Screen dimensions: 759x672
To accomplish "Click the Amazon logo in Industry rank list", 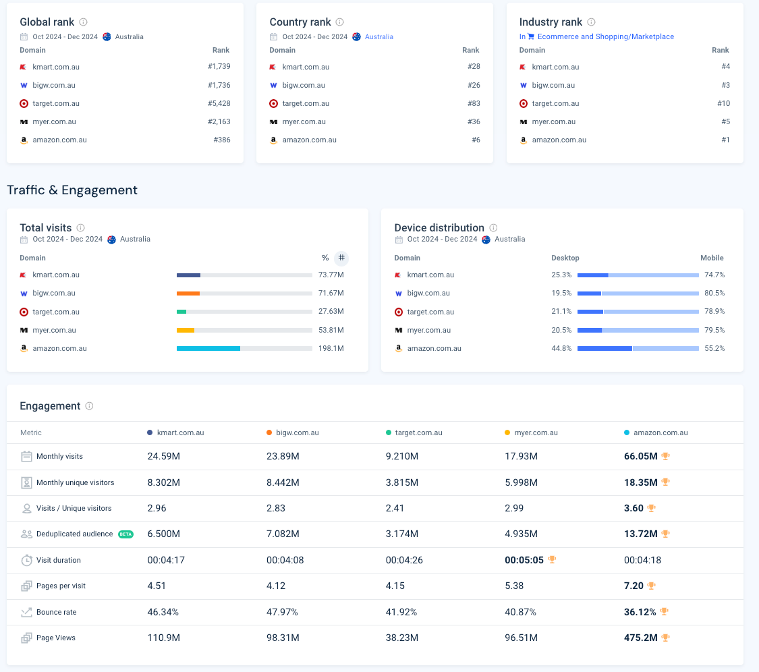I will click(x=524, y=140).
